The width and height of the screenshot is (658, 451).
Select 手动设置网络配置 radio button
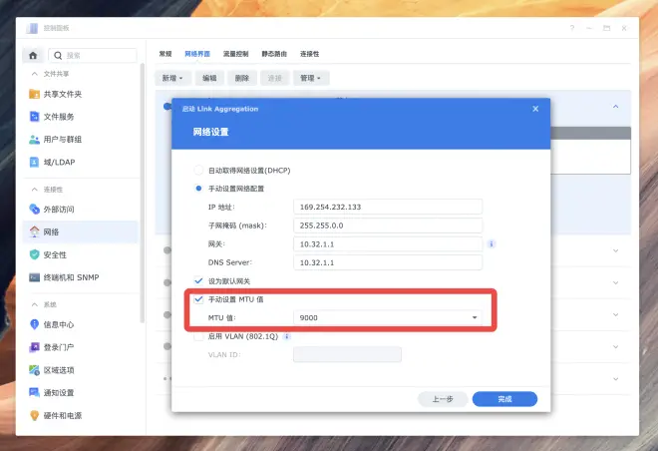[x=198, y=189]
